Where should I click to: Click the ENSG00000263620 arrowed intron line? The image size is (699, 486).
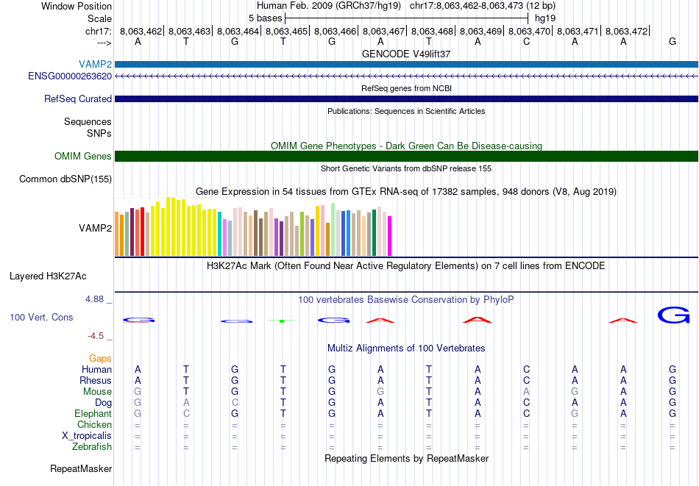pyautogui.click(x=406, y=76)
